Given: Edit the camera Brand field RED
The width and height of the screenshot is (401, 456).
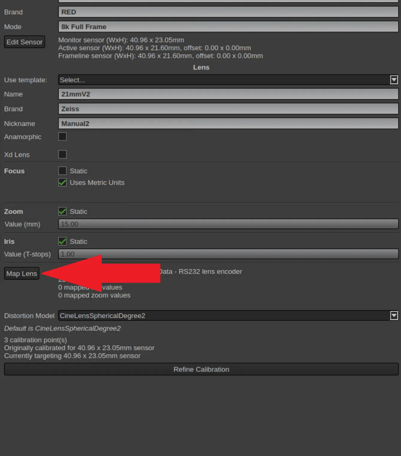Looking at the screenshot, I should (x=228, y=12).
